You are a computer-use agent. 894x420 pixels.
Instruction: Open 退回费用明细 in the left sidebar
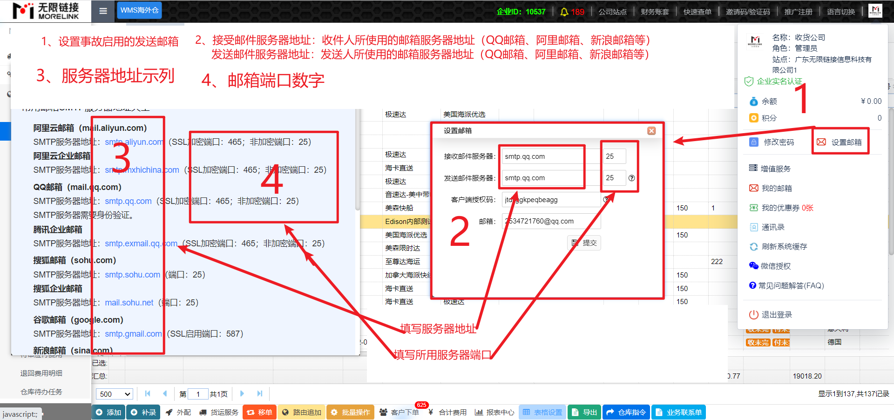coord(41,373)
